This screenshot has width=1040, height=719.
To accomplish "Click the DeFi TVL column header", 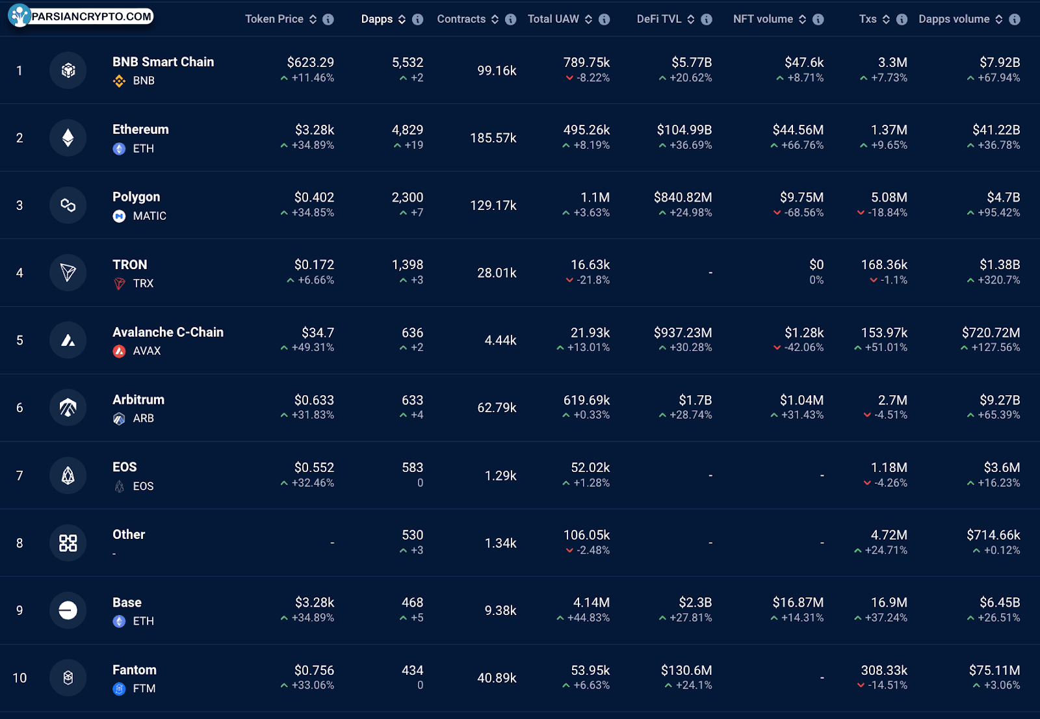I will 659,19.
